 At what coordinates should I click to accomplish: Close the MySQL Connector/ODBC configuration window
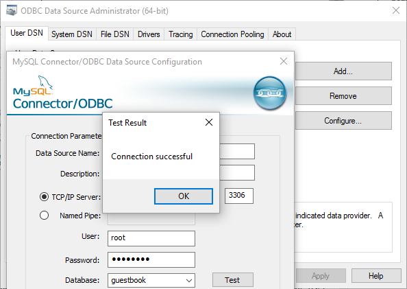click(x=284, y=61)
